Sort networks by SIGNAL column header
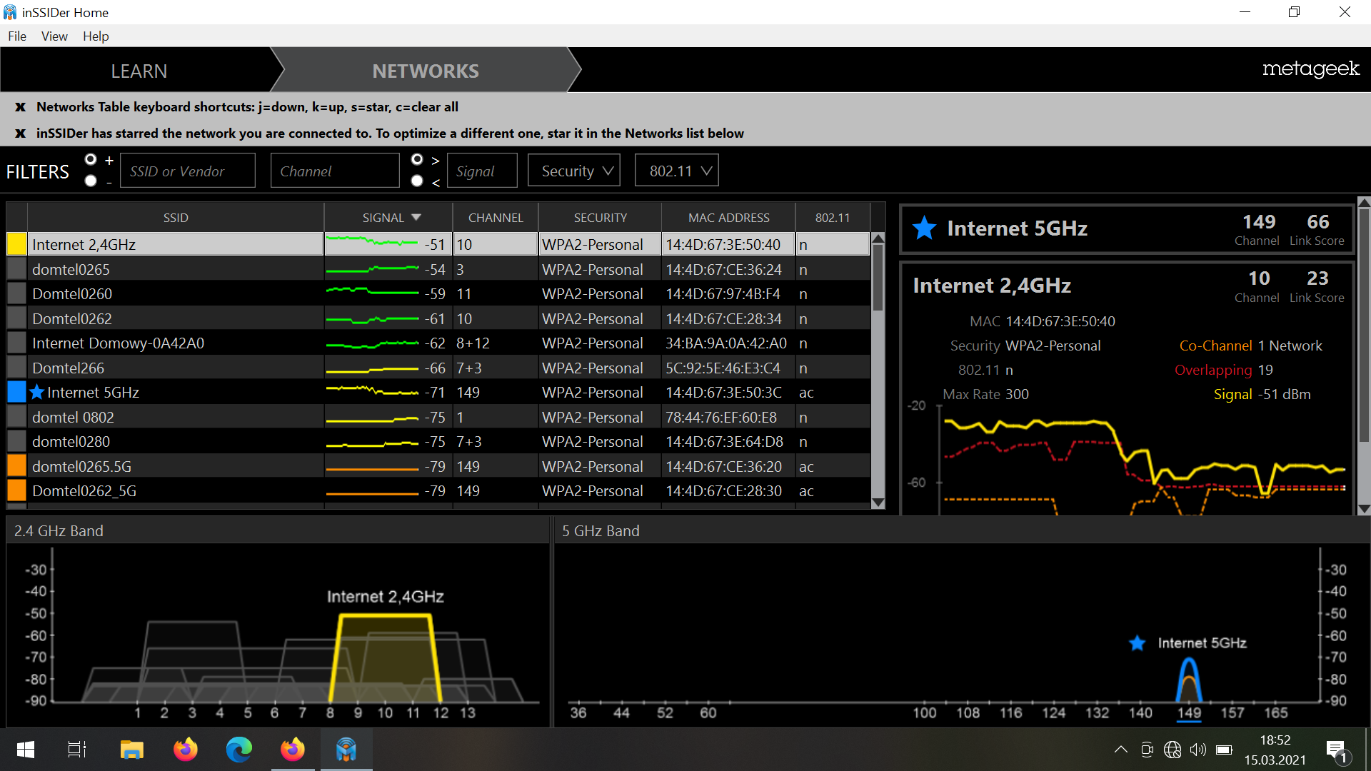1371x771 pixels. (388, 218)
